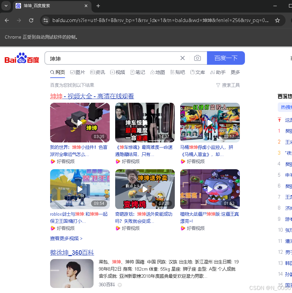Click 好看视频 icon under 我的世界 video

tap(53, 161)
